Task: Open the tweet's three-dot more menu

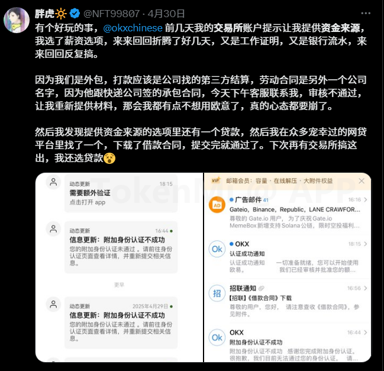Action: (366, 14)
